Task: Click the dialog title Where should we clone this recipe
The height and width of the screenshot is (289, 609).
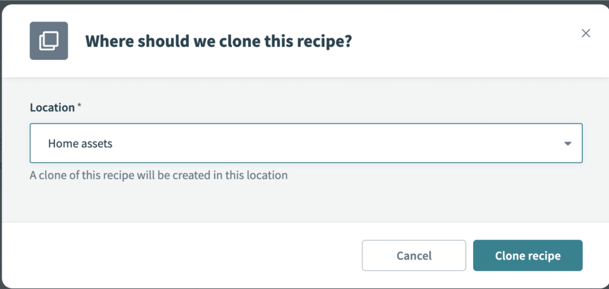Action: [x=219, y=40]
